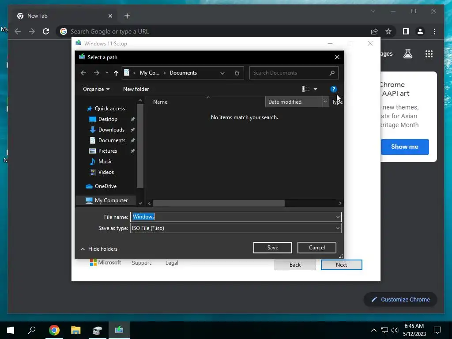Open the Save as type dropdown
The image size is (452, 339).
pyautogui.click(x=236, y=228)
